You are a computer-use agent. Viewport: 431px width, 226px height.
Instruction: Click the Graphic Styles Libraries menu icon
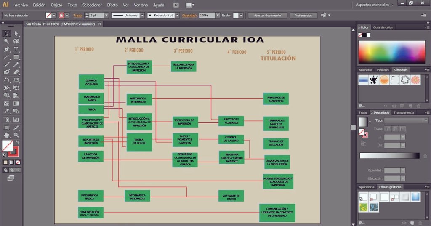362,223
